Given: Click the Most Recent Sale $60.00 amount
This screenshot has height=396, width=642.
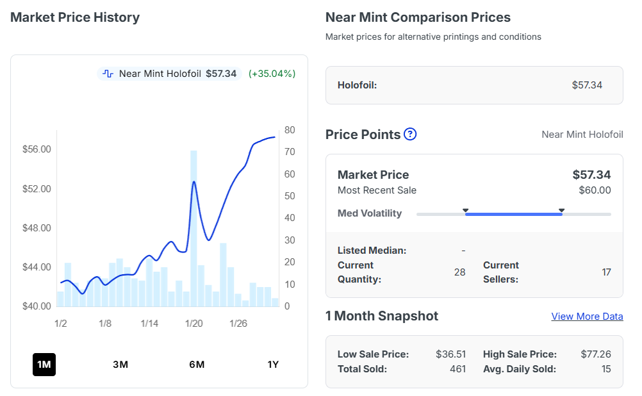Looking at the screenshot, I should [x=595, y=190].
